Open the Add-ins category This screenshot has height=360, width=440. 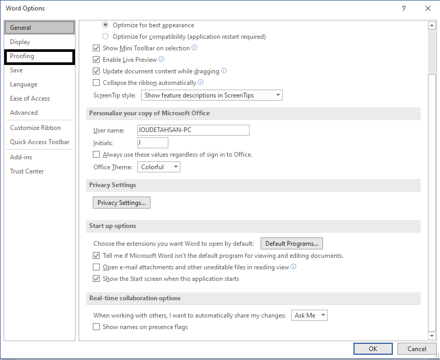[x=39, y=157]
